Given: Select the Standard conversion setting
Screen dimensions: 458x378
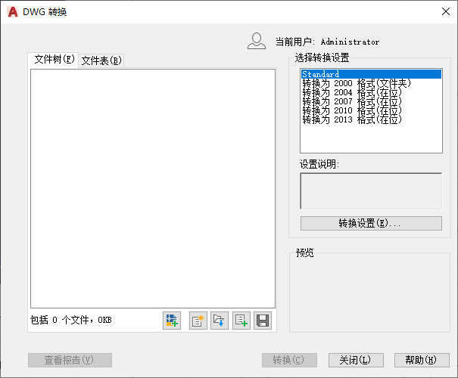Looking at the screenshot, I should pyautogui.click(x=371, y=74).
